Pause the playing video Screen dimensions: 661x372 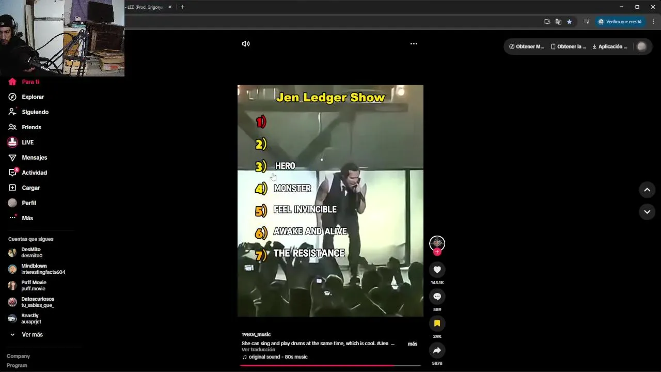coord(330,200)
